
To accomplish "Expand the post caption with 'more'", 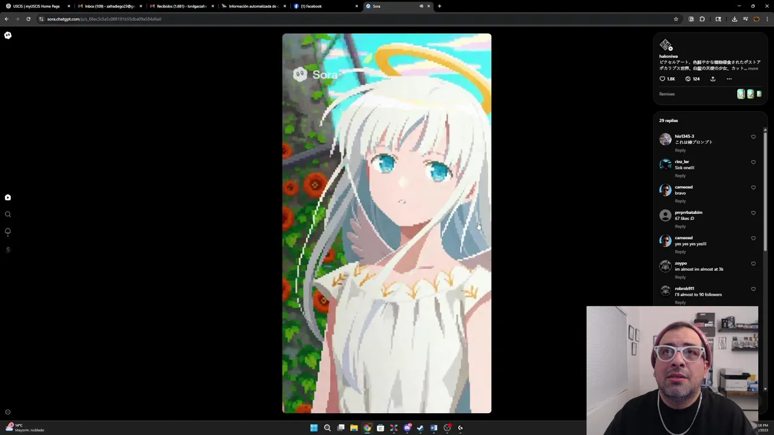I will (753, 68).
